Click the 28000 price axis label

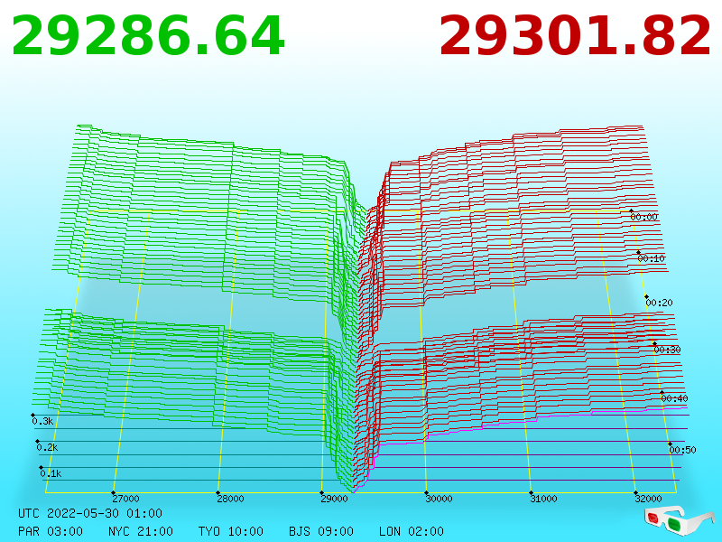(230, 499)
